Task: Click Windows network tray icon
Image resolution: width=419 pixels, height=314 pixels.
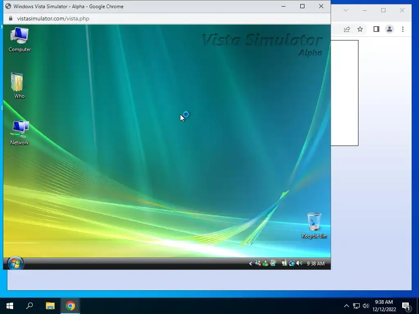Action: (356, 306)
